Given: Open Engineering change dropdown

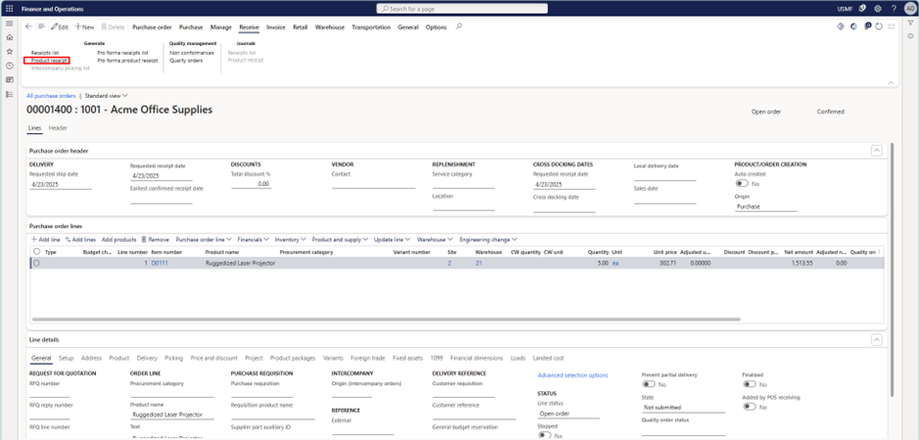Looking at the screenshot, I should click(488, 240).
